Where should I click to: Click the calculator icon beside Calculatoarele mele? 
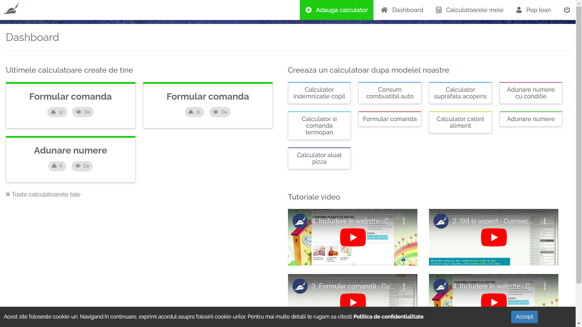click(438, 10)
